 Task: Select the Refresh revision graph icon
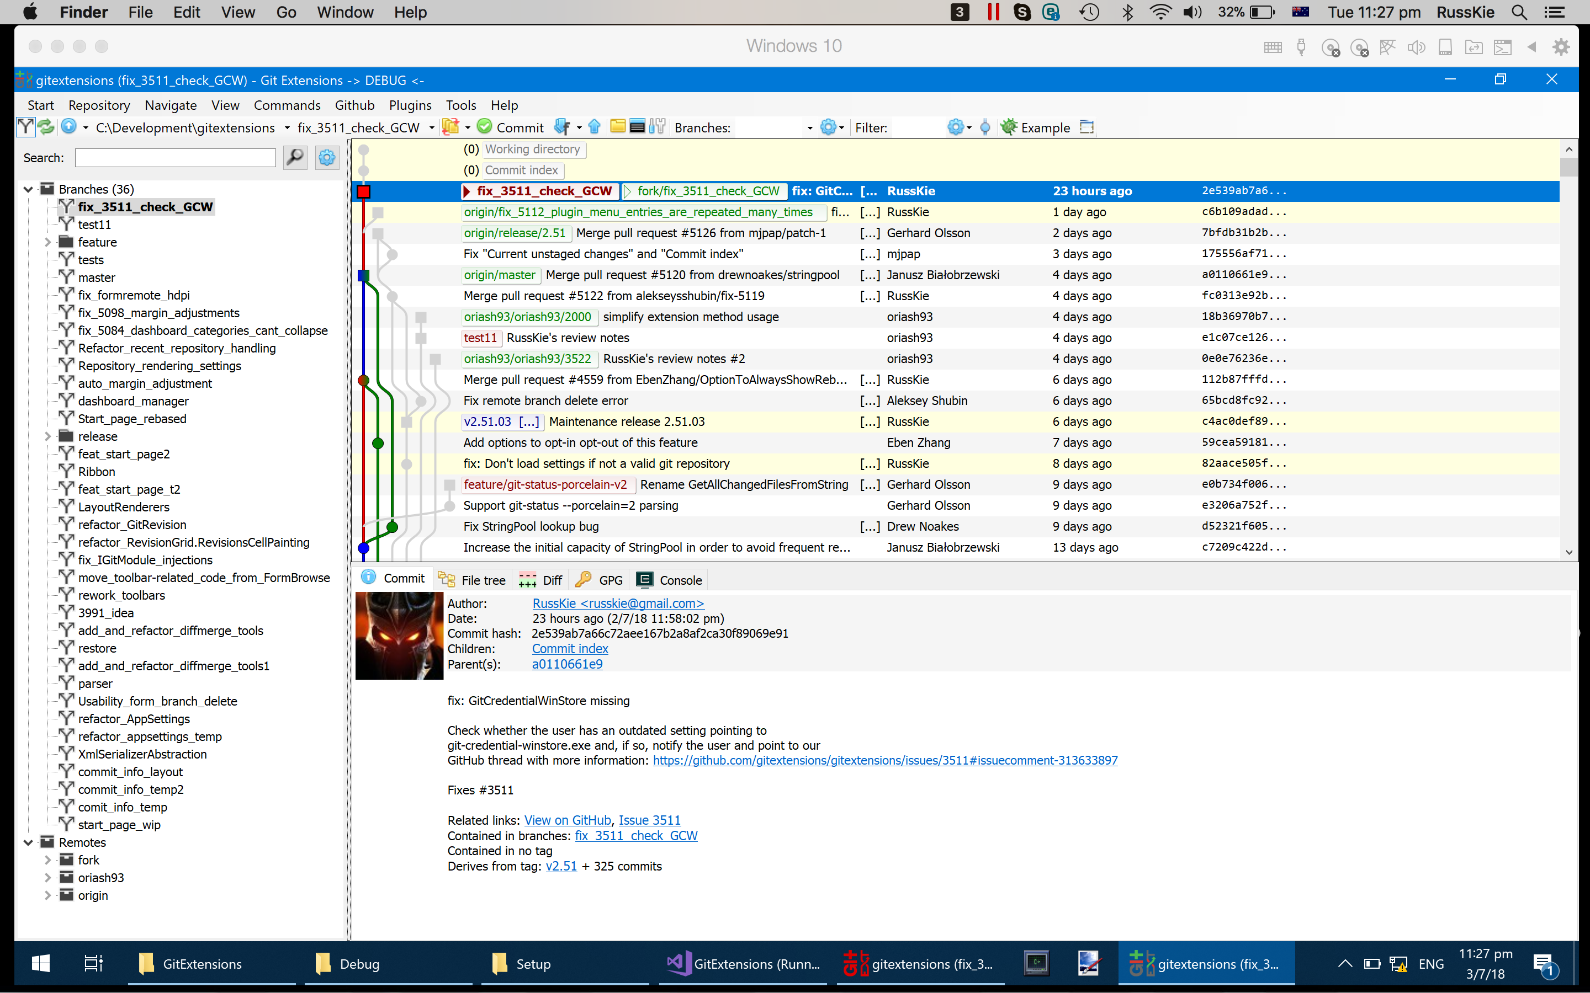click(x=45, y=127)
